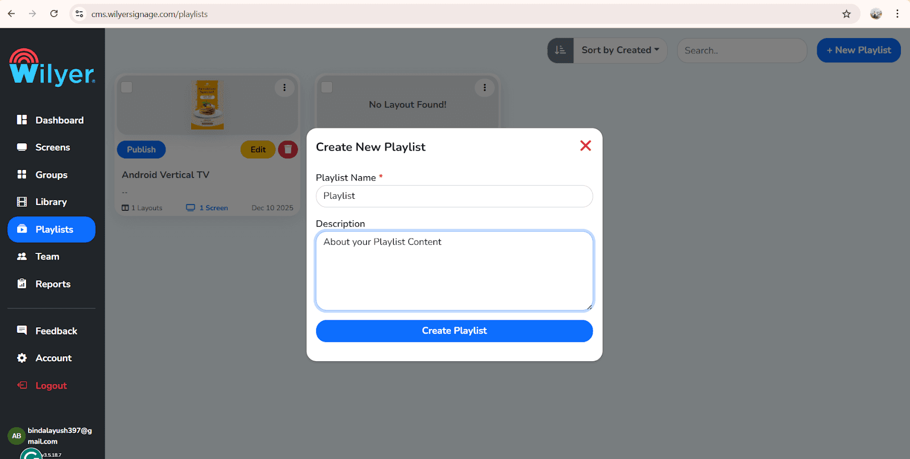Screen dimensions: 910x459
Task: Open three-dot menu on Android Vertical TV card
Action: coord(284,87)
